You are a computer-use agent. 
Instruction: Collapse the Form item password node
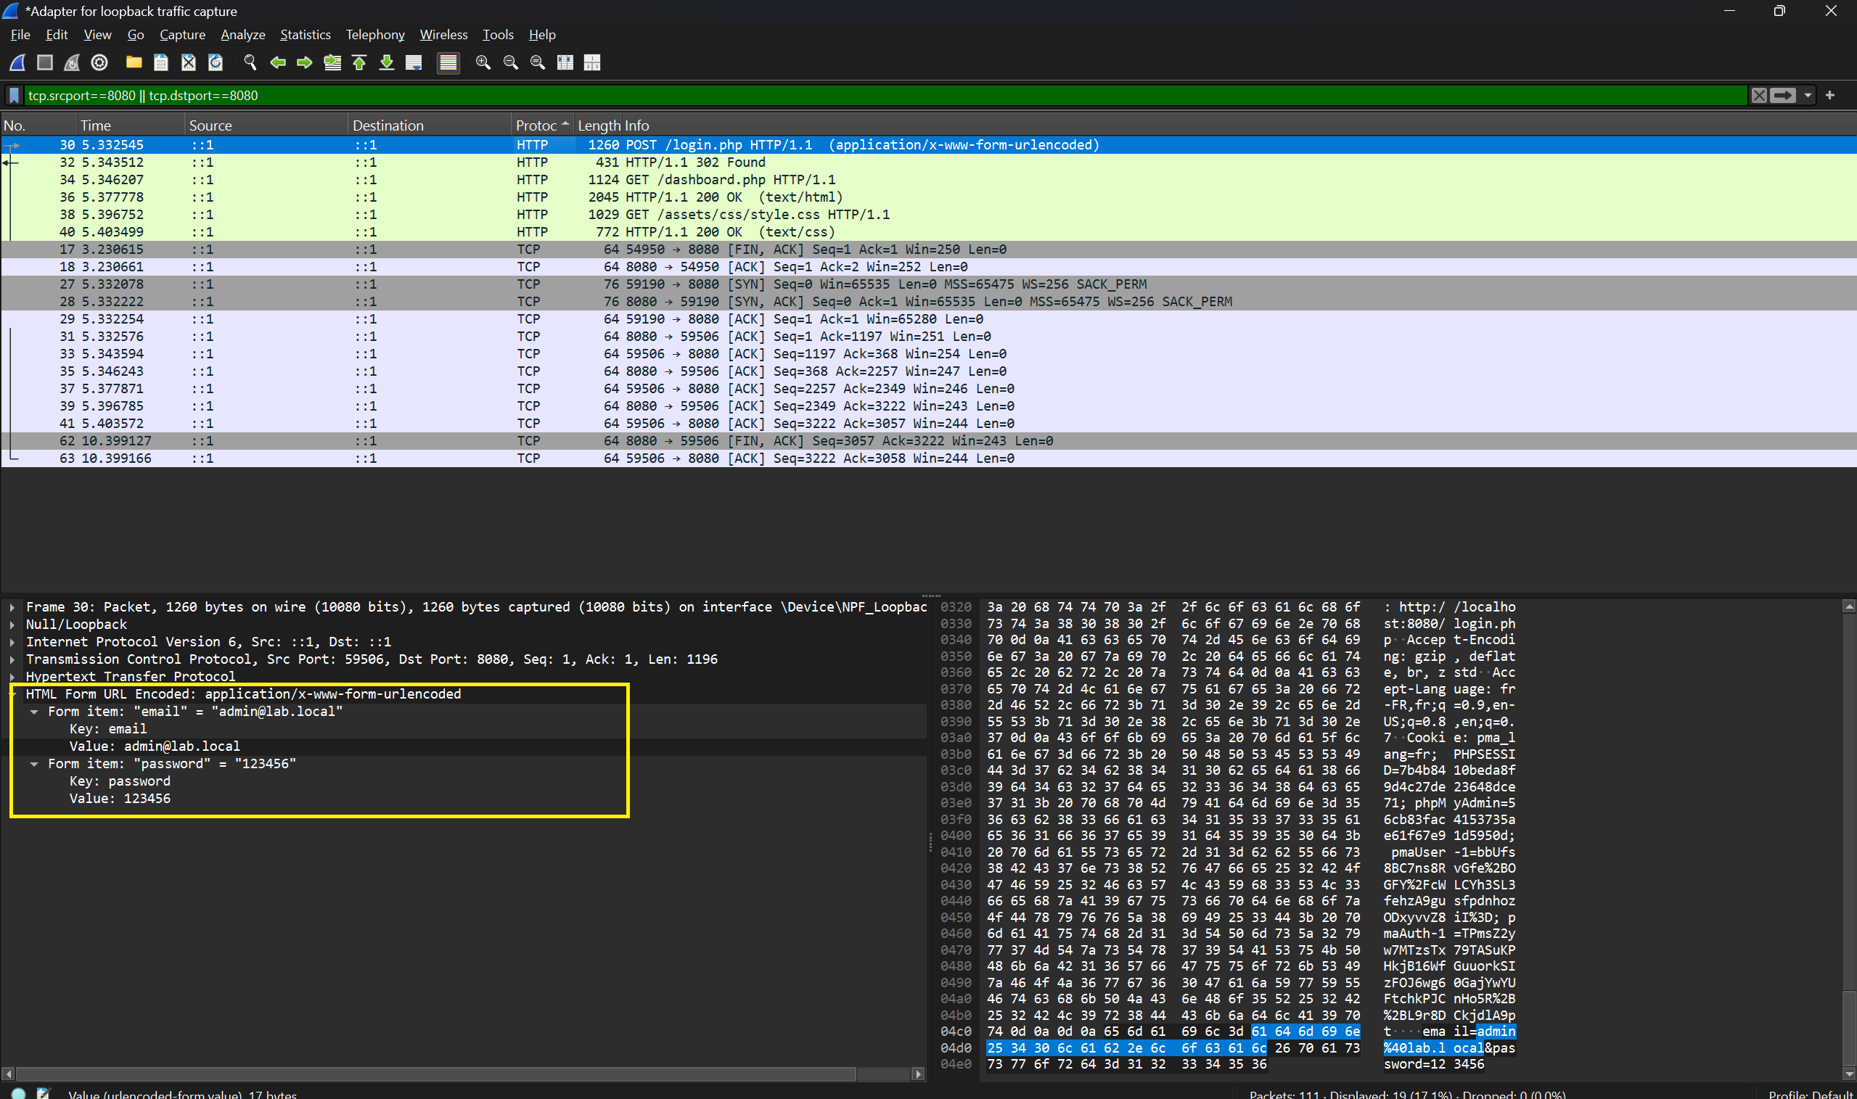[34, 765]
